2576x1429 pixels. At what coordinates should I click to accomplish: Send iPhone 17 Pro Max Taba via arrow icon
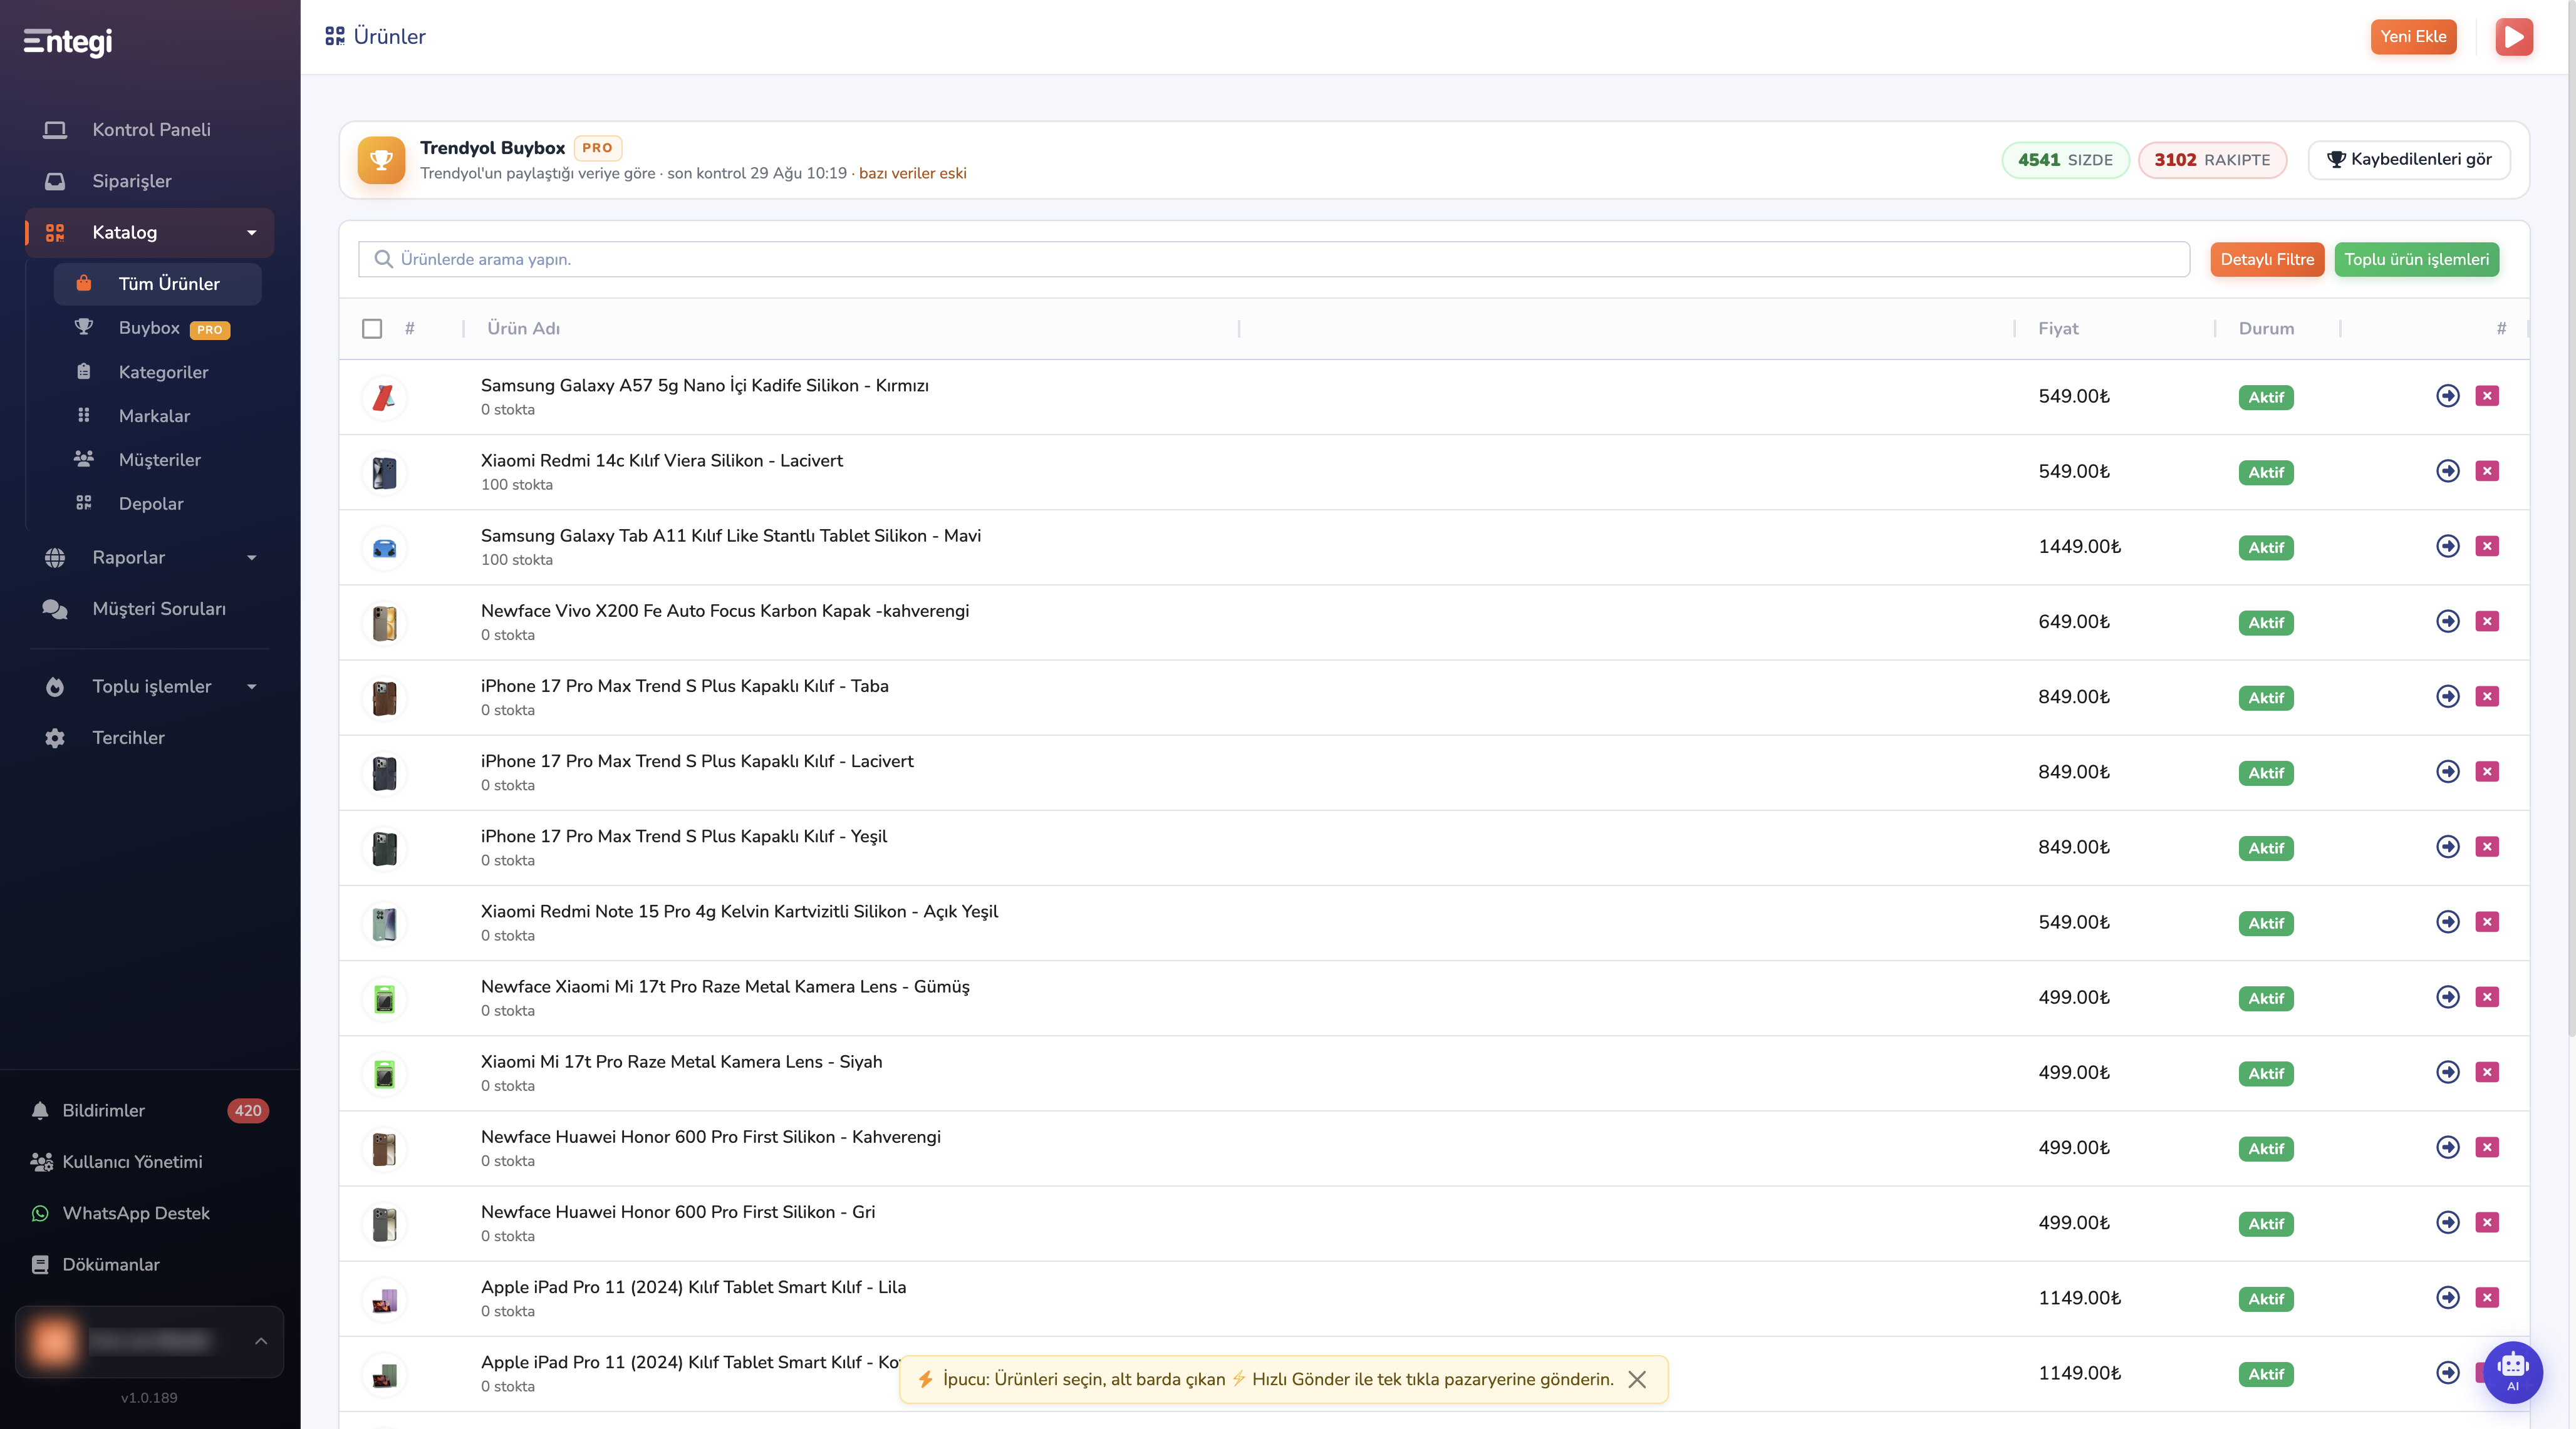click(2447, 696)
